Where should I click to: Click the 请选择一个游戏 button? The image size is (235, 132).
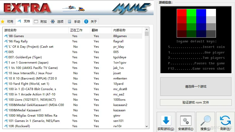[x=196, y=87]
